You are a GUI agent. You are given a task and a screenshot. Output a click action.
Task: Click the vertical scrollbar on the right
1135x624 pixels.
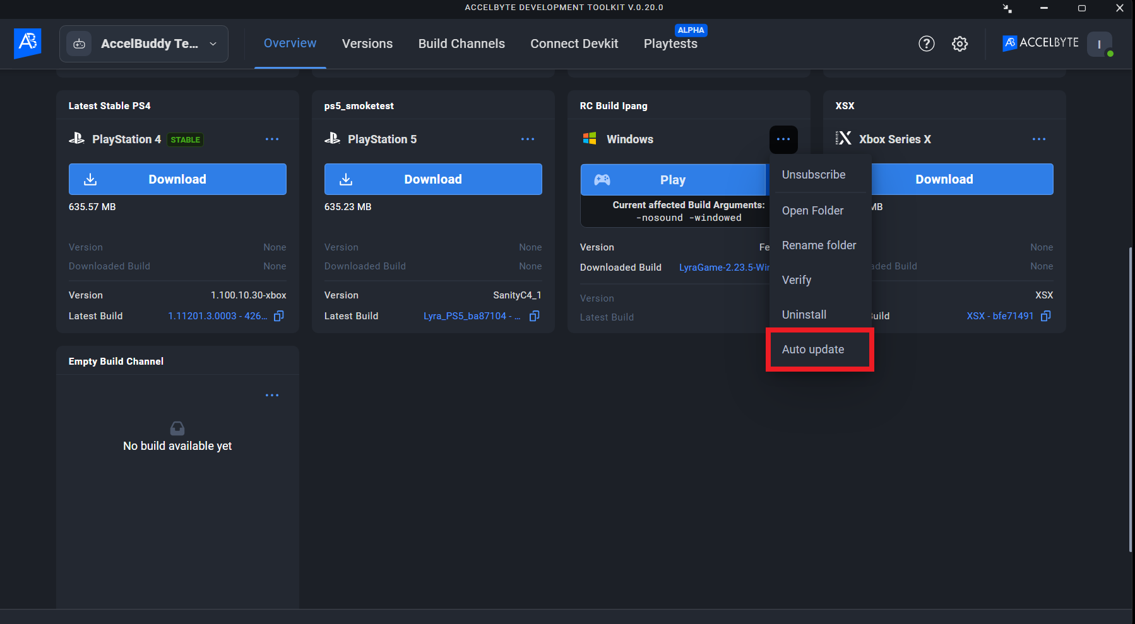tap(1131, 399)
